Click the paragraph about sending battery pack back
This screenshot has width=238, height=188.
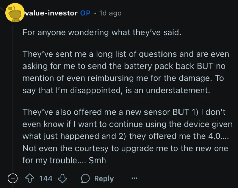(x=126, y=72)
